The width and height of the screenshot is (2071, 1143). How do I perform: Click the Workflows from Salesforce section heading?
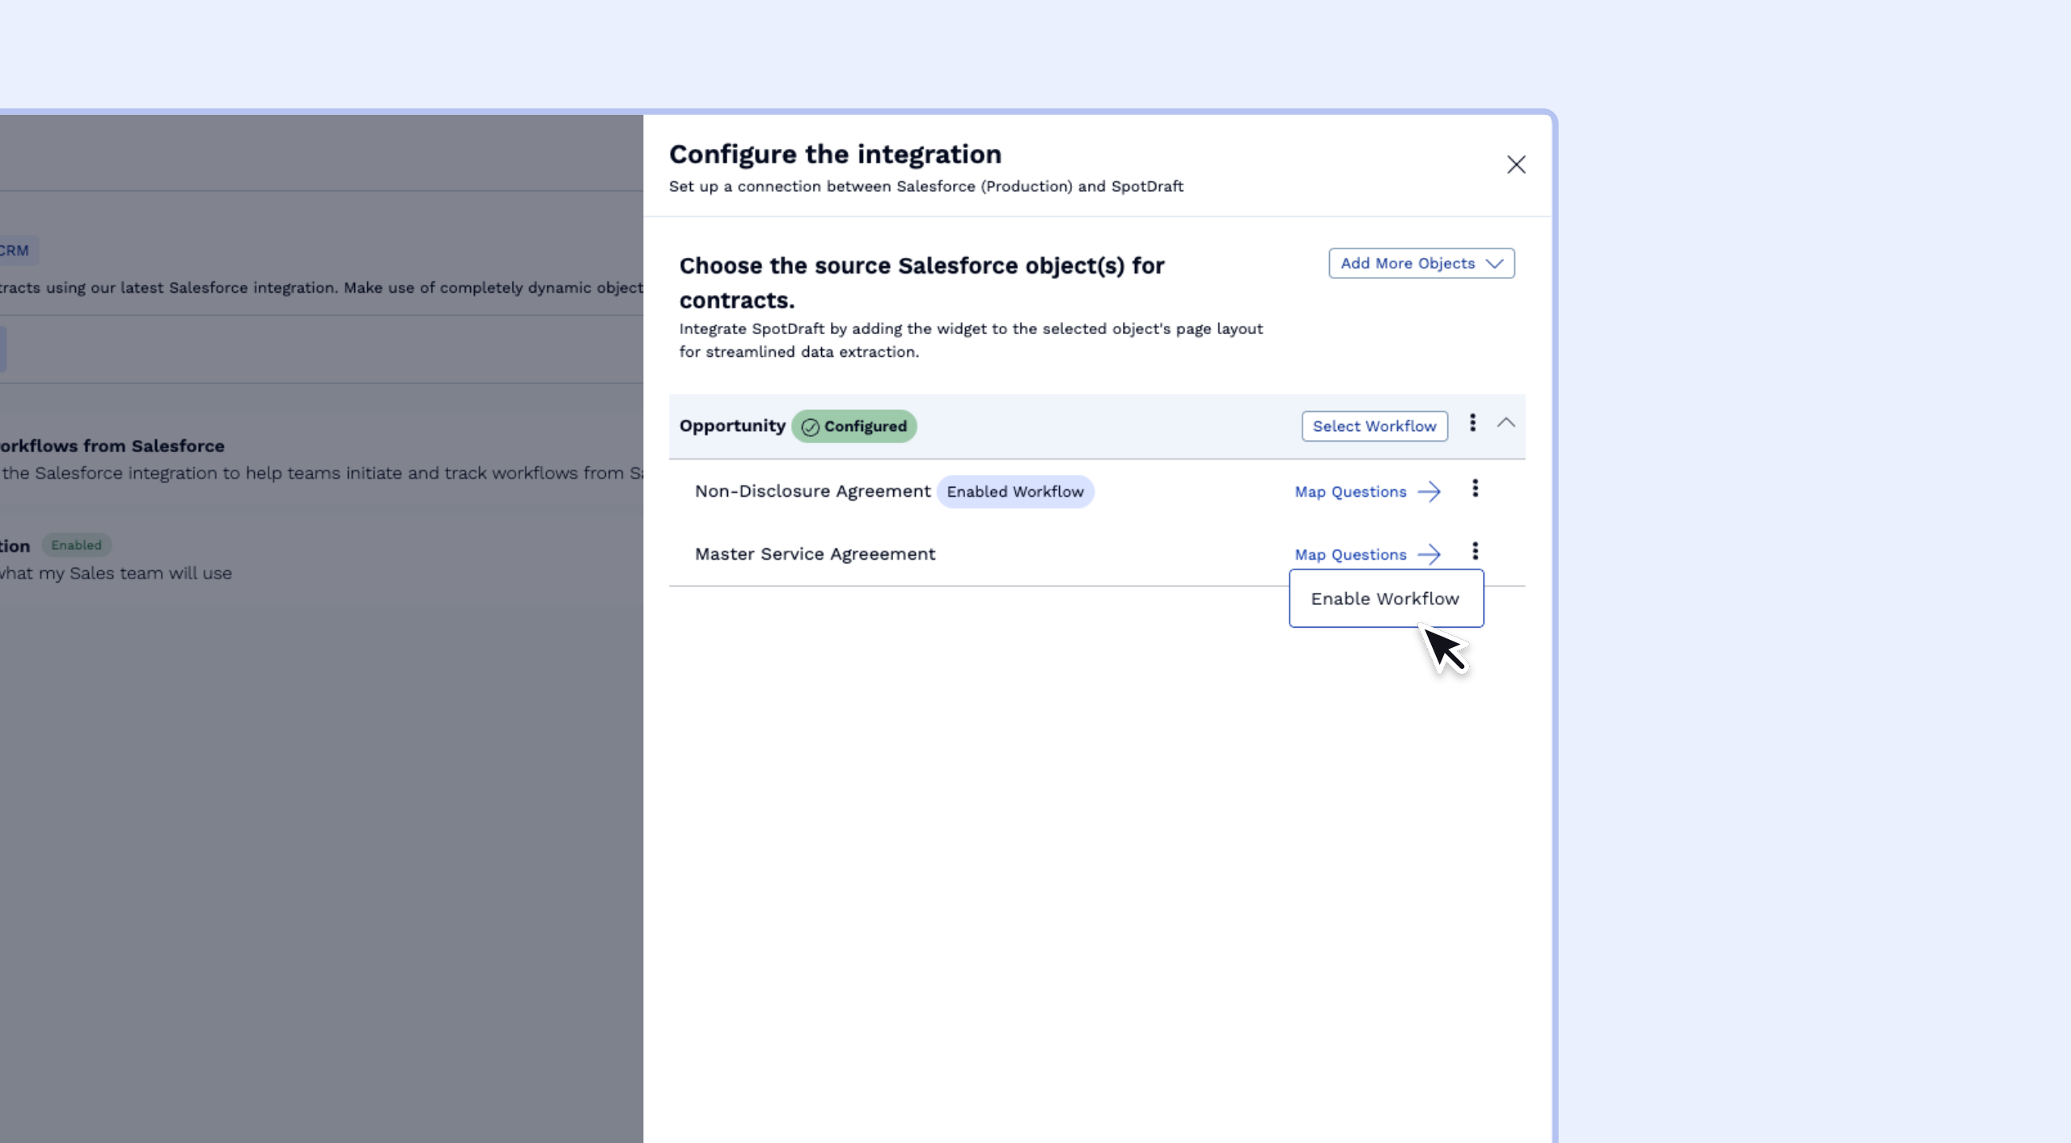112,446
